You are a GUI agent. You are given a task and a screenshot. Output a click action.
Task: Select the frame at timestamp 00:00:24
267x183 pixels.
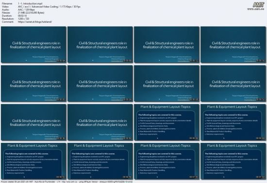pyautogui.click(x=100, y=84)
